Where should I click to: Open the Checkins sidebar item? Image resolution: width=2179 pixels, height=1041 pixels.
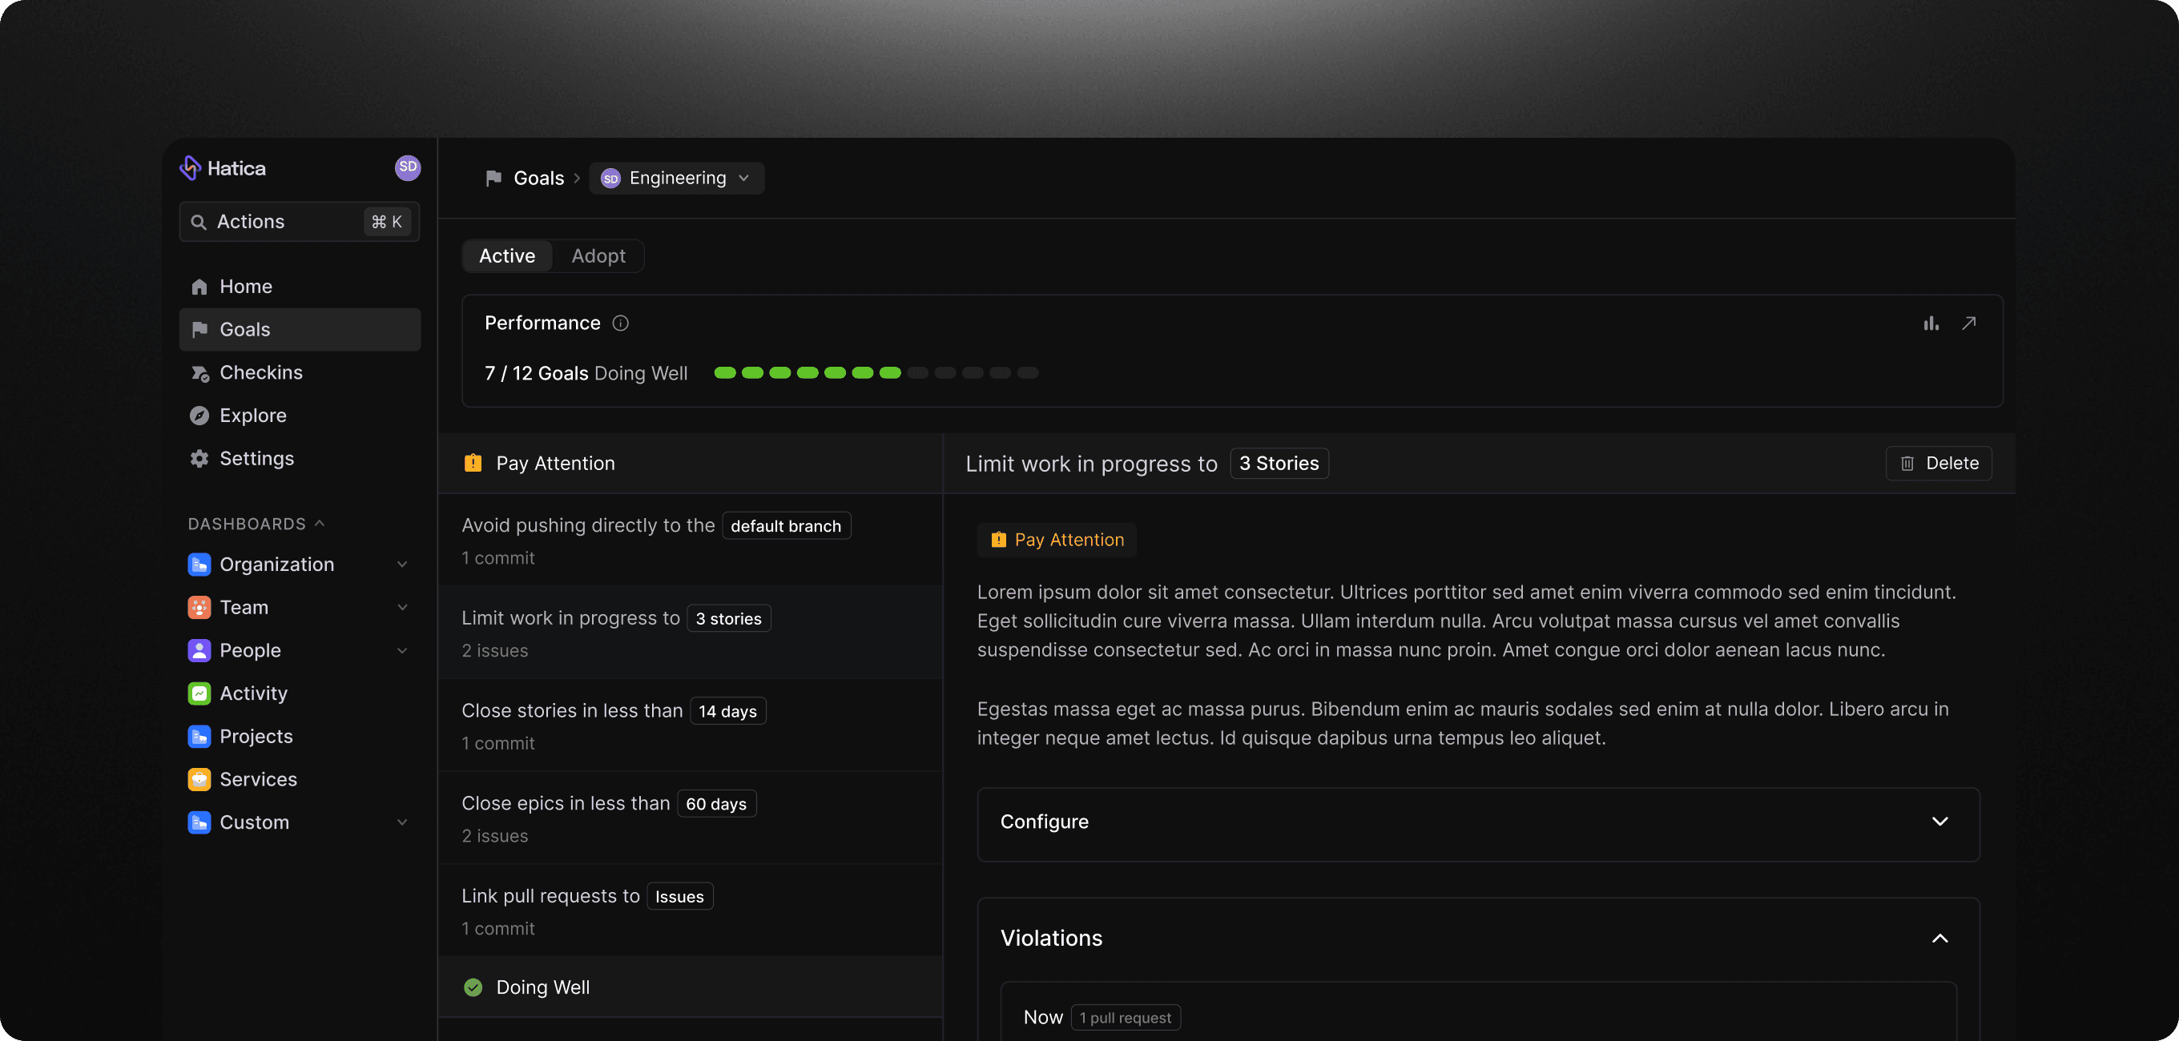[x=260, y=372]
